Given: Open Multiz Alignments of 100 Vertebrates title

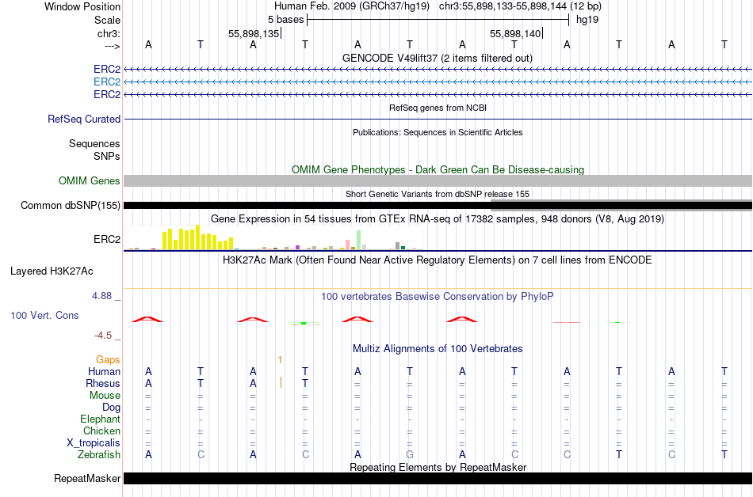Looking at the screenshot, I should click(438, 349).
